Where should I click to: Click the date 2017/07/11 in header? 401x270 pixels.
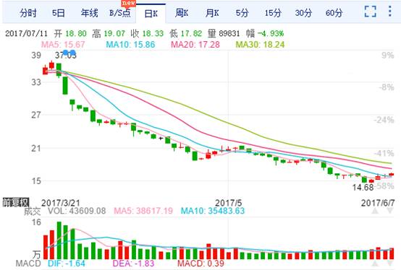coord(26,33)
